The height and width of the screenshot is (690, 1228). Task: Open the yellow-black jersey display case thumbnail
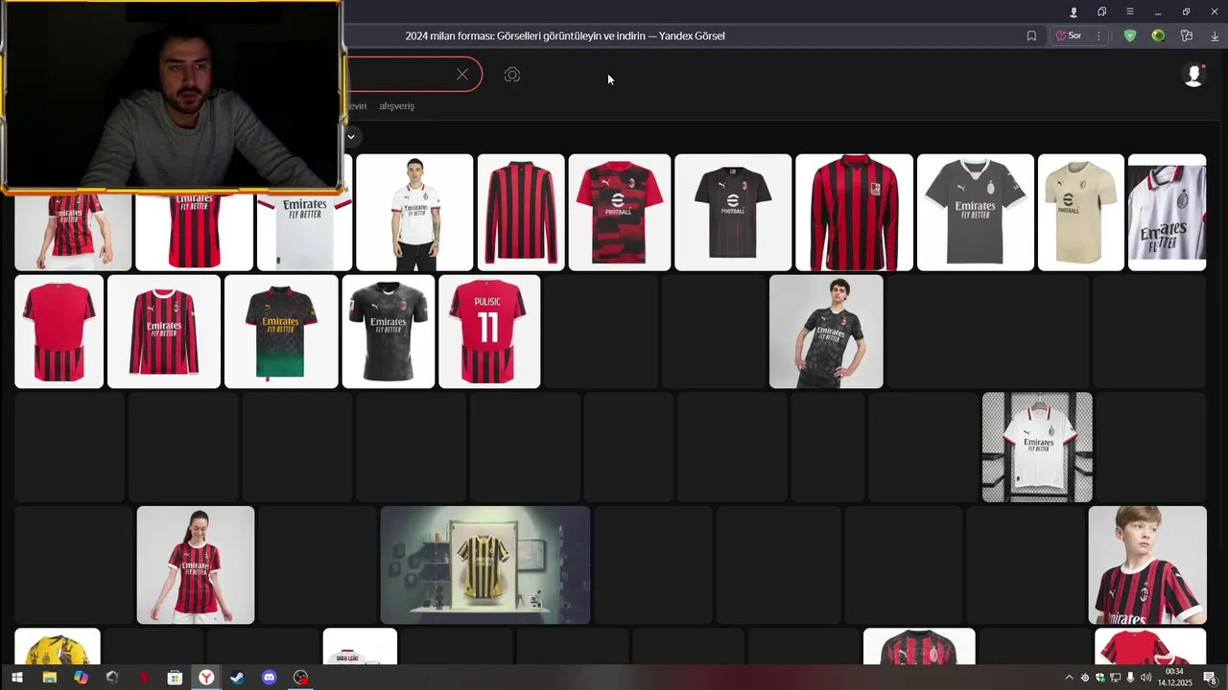pyautogui.click(x=485, y=564)
